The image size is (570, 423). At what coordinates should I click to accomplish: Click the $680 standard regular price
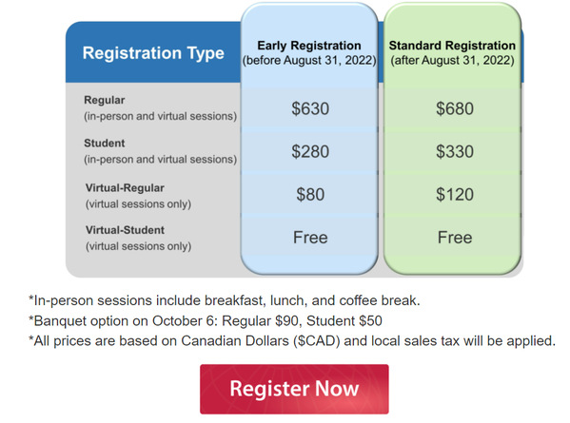point(455,108)
